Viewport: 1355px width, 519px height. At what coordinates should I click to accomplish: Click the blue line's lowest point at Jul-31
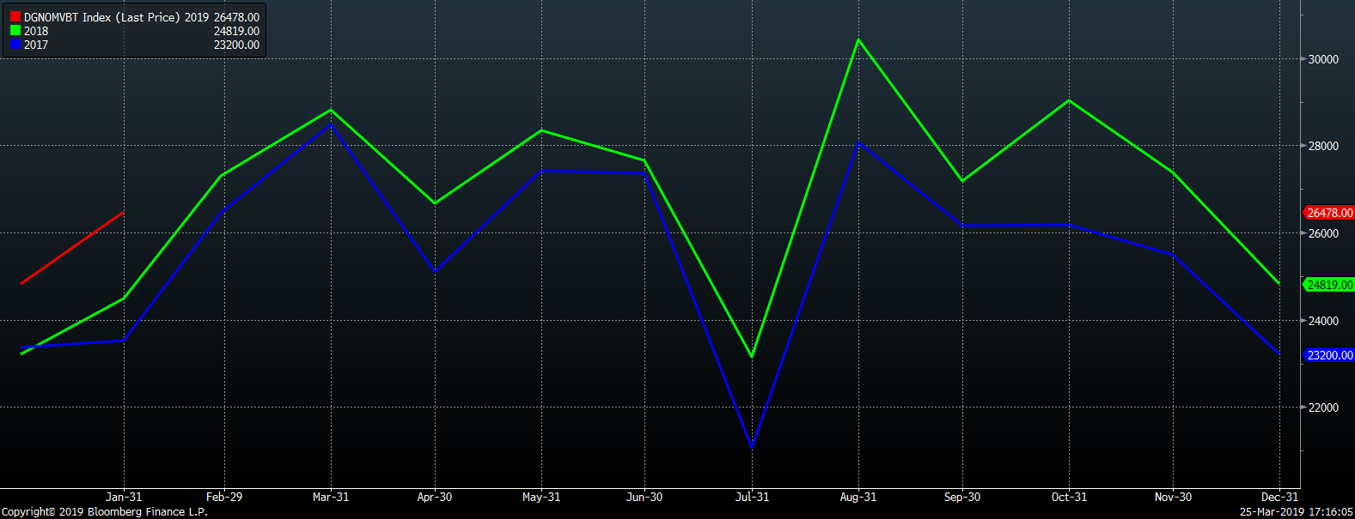click(x=752, y=447)
